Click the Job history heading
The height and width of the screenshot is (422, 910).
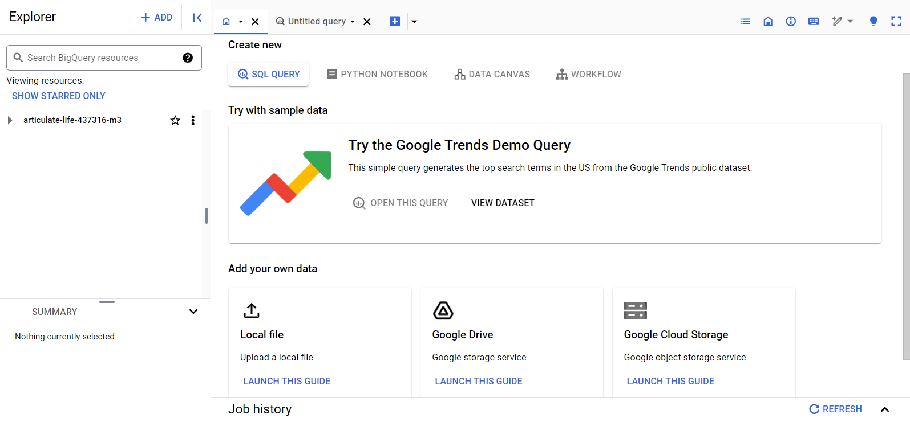[x=260, y=409]
